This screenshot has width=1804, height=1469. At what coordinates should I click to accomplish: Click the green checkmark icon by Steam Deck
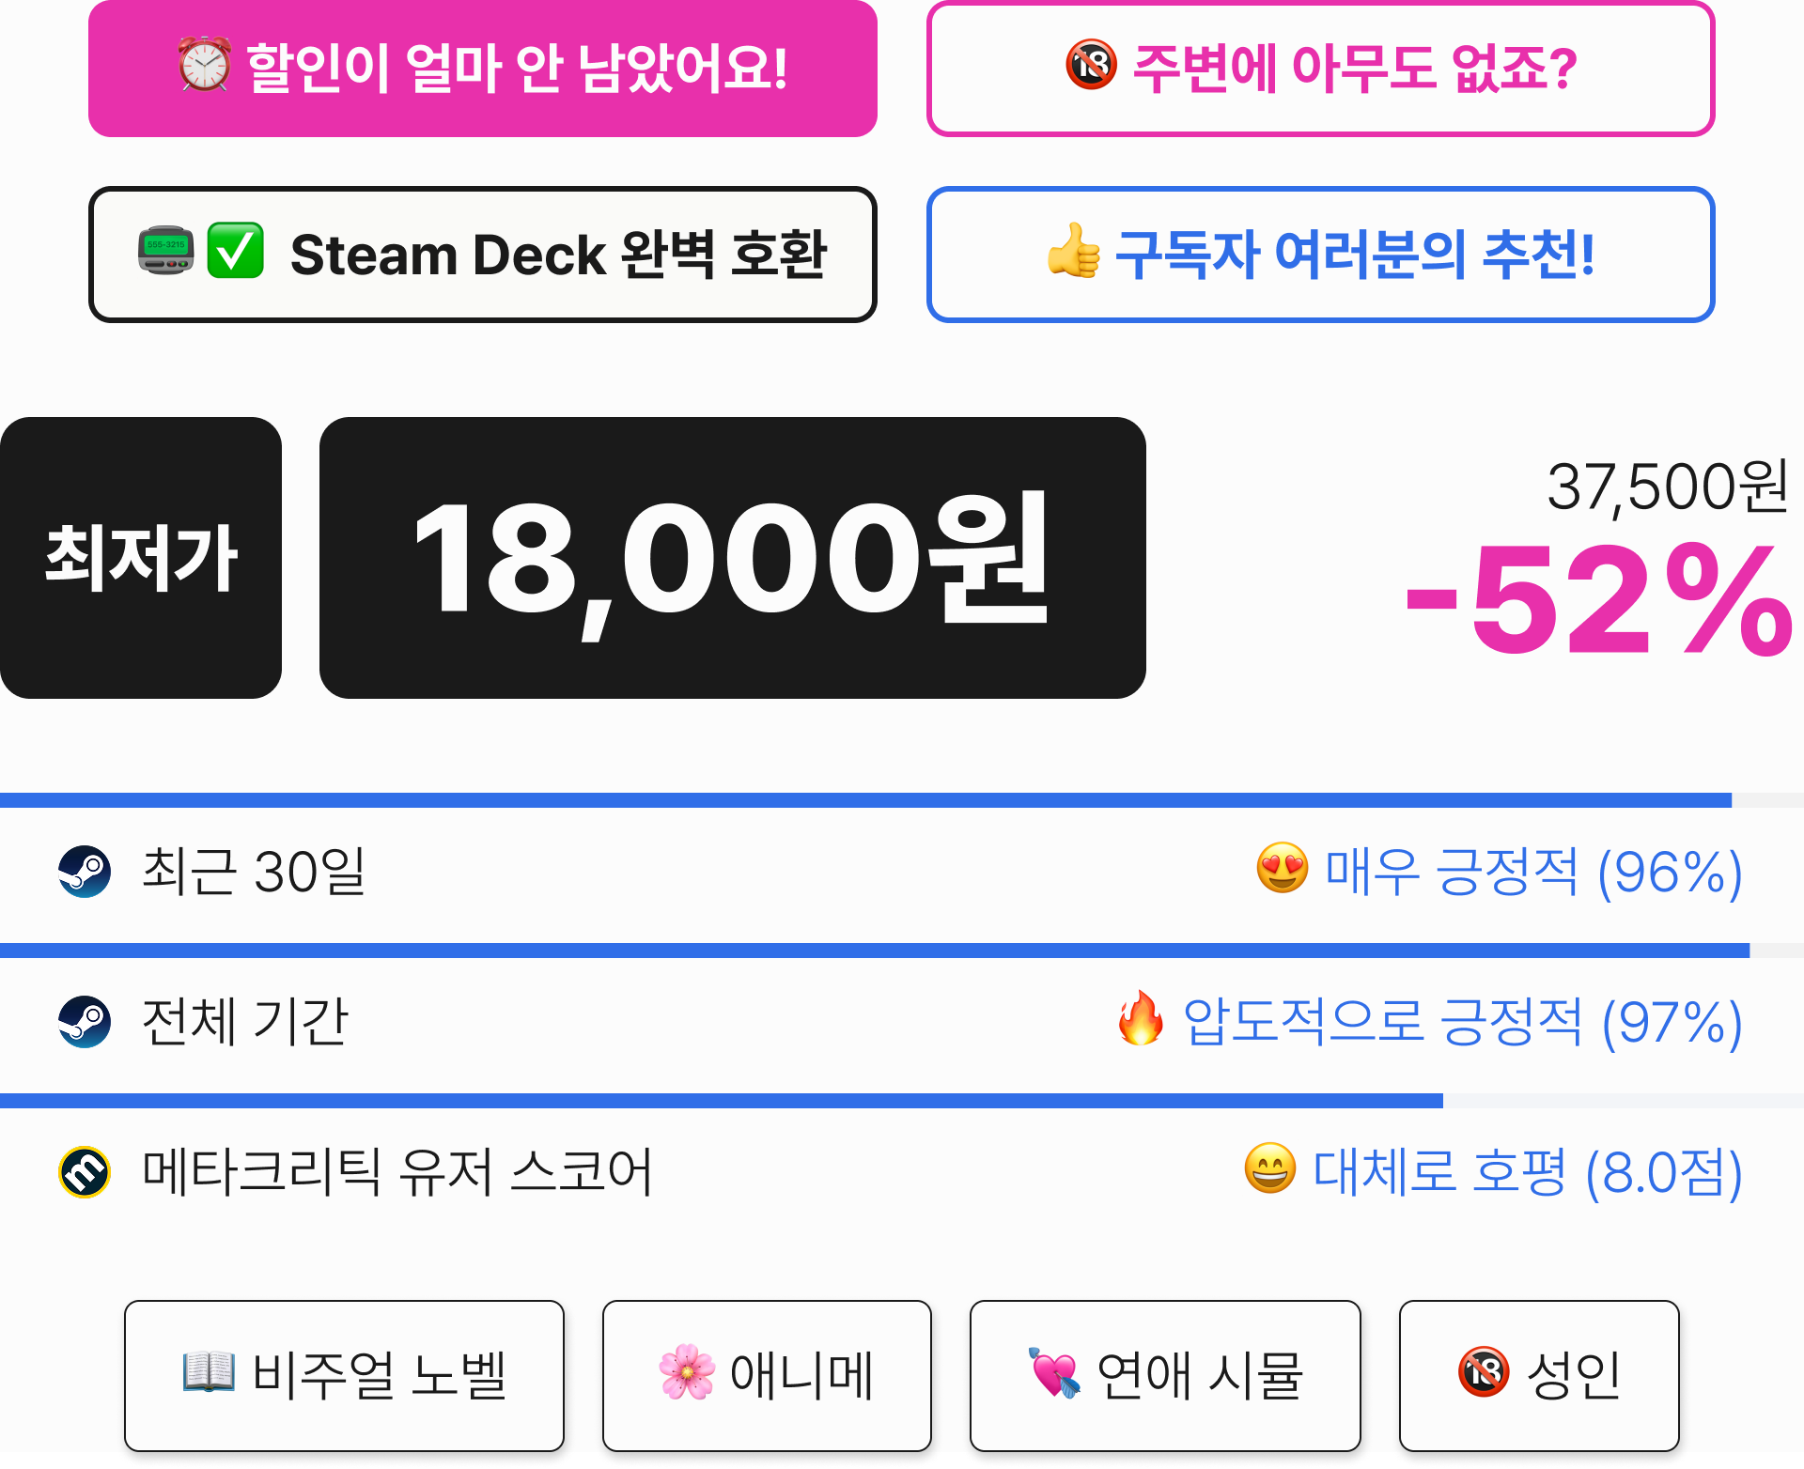coord(235,251)
